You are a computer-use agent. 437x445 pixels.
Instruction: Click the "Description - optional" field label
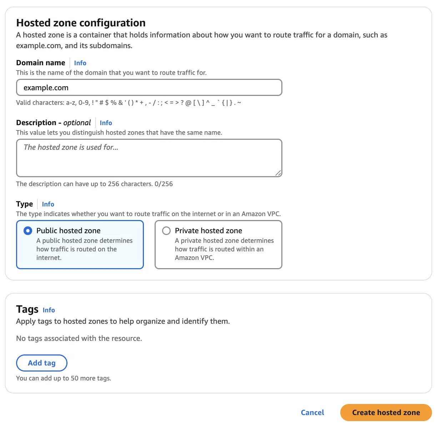(x=54, y=123)
